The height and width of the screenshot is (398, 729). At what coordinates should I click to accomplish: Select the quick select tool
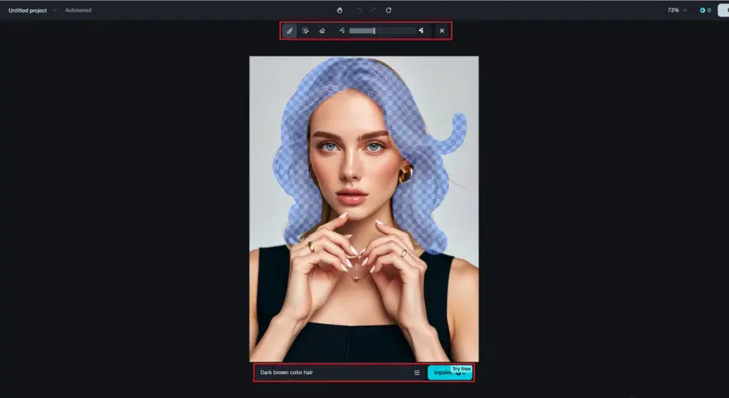click(x=306, y=31)
